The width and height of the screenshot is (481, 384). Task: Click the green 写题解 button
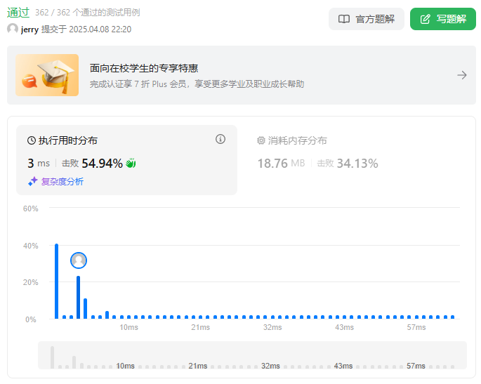[442, 19]
